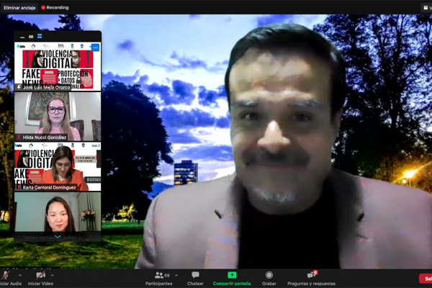Screen dimensions: 432x288
Task: Open the Chatear chat bubble icon
Action: click(x=195, y=275)
